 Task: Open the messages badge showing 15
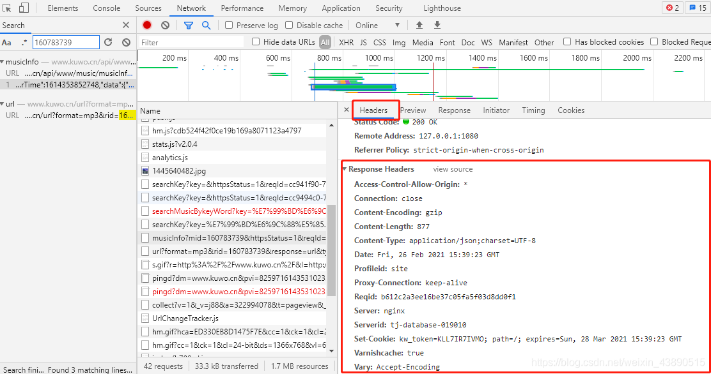698,8
